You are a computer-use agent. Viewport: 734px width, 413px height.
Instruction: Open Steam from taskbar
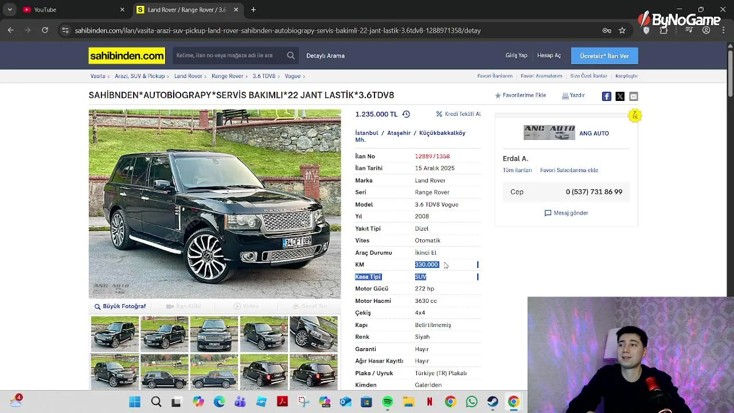pos(493,402)
